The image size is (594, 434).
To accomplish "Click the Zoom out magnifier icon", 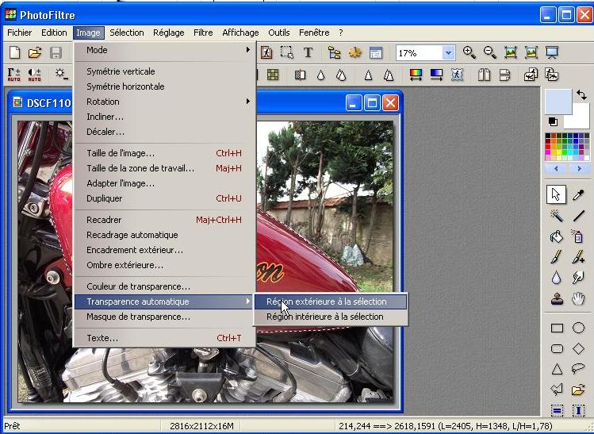I will 490,52.
